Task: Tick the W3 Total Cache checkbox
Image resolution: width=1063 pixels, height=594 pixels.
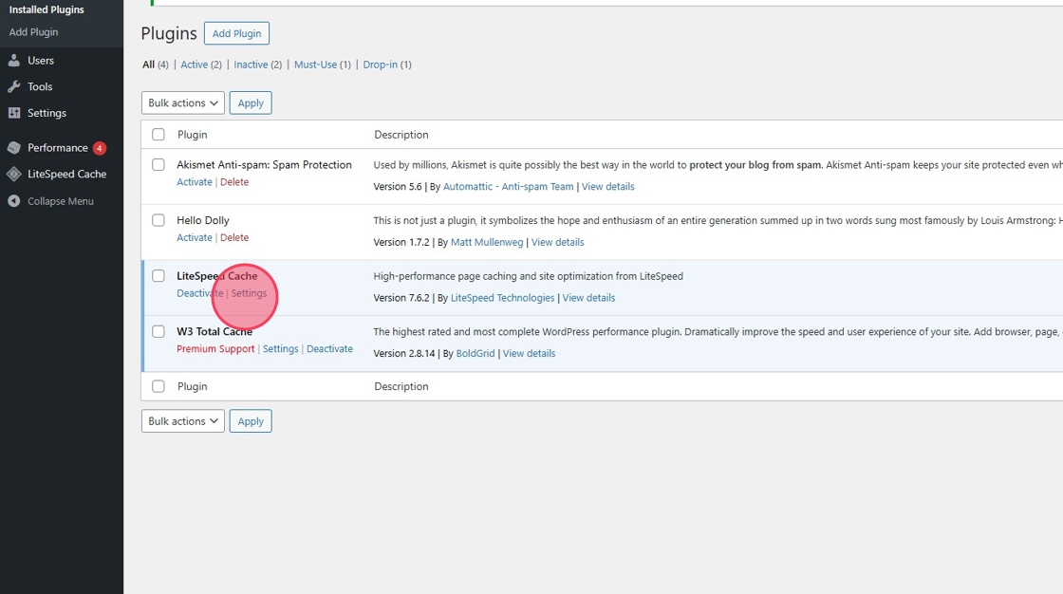Action: [159, 332]
